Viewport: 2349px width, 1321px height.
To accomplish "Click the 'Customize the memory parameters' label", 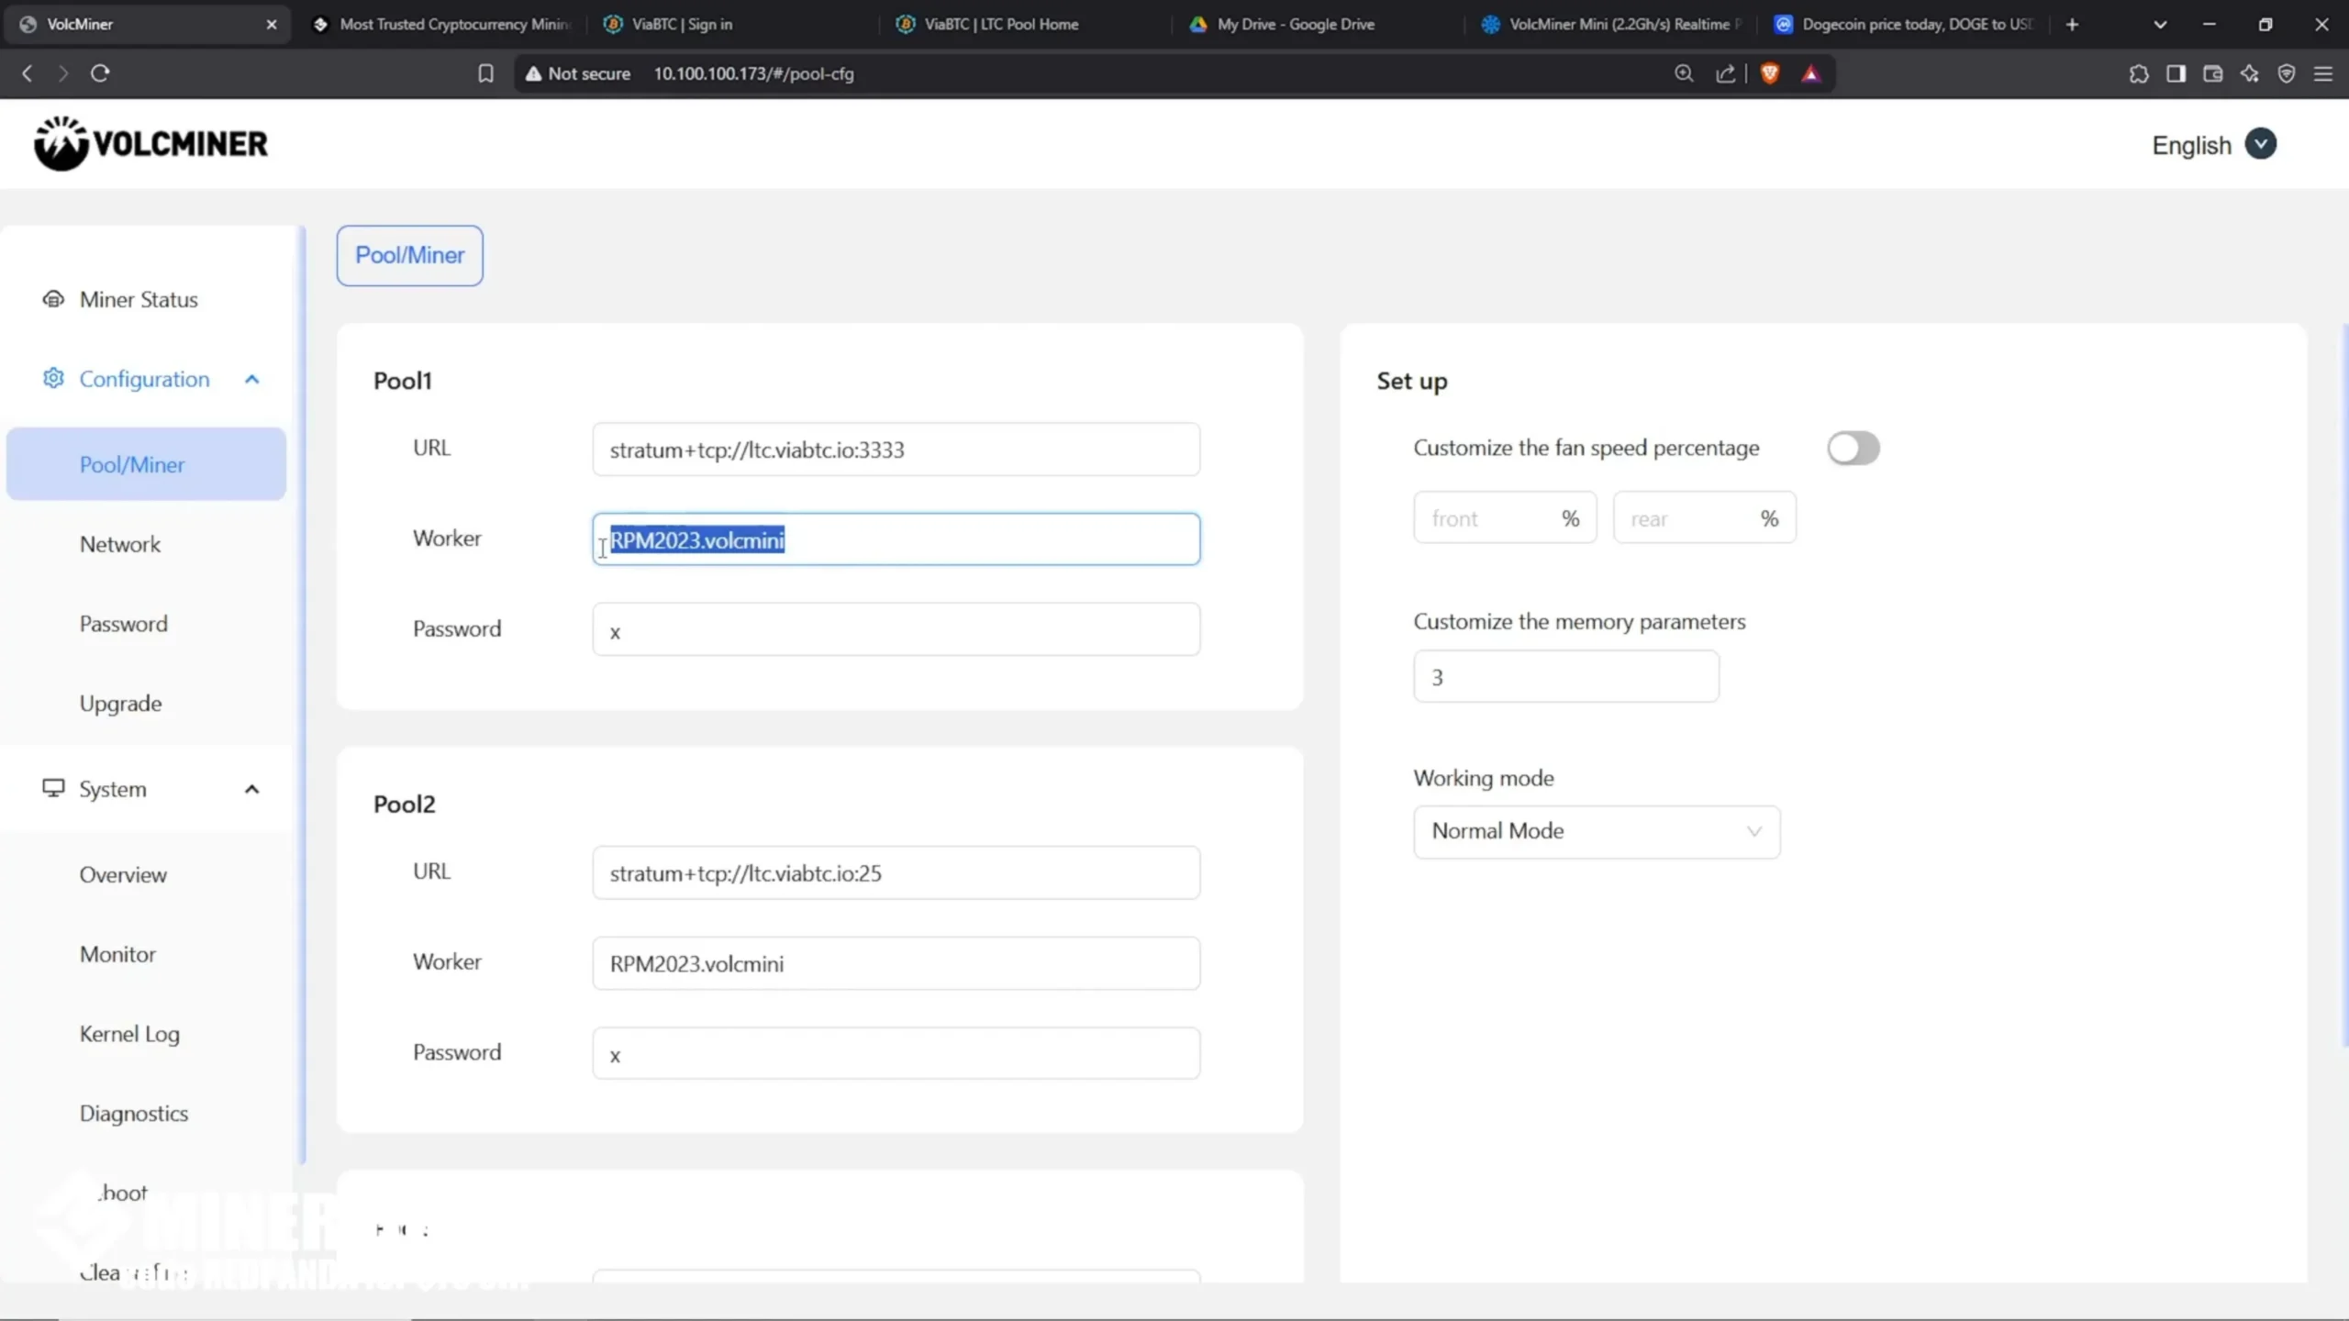I will (x=1579, y=621).
